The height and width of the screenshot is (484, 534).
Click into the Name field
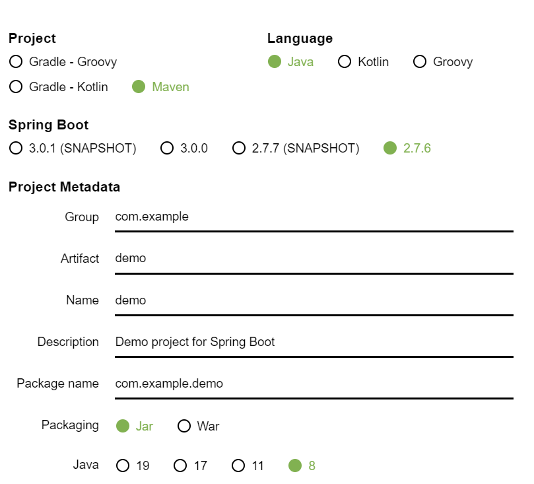314,300
